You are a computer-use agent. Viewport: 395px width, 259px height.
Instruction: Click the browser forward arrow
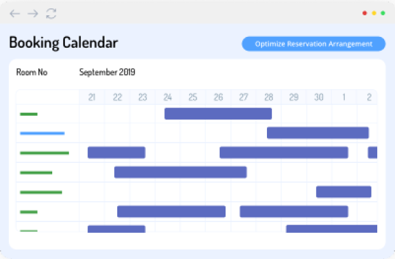[x=33, y=13]
